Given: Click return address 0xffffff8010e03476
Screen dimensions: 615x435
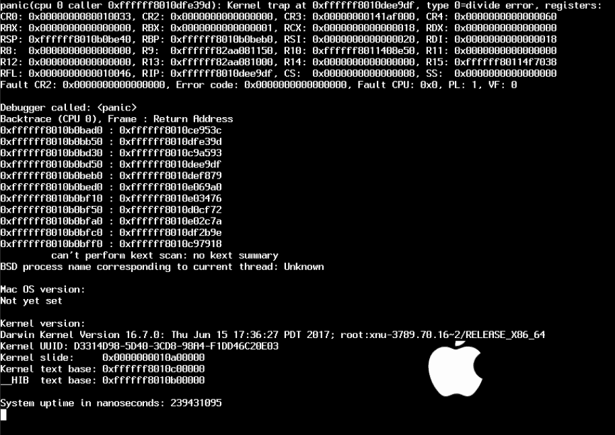Looking at the screenshot, I should (x=171, y=199).
